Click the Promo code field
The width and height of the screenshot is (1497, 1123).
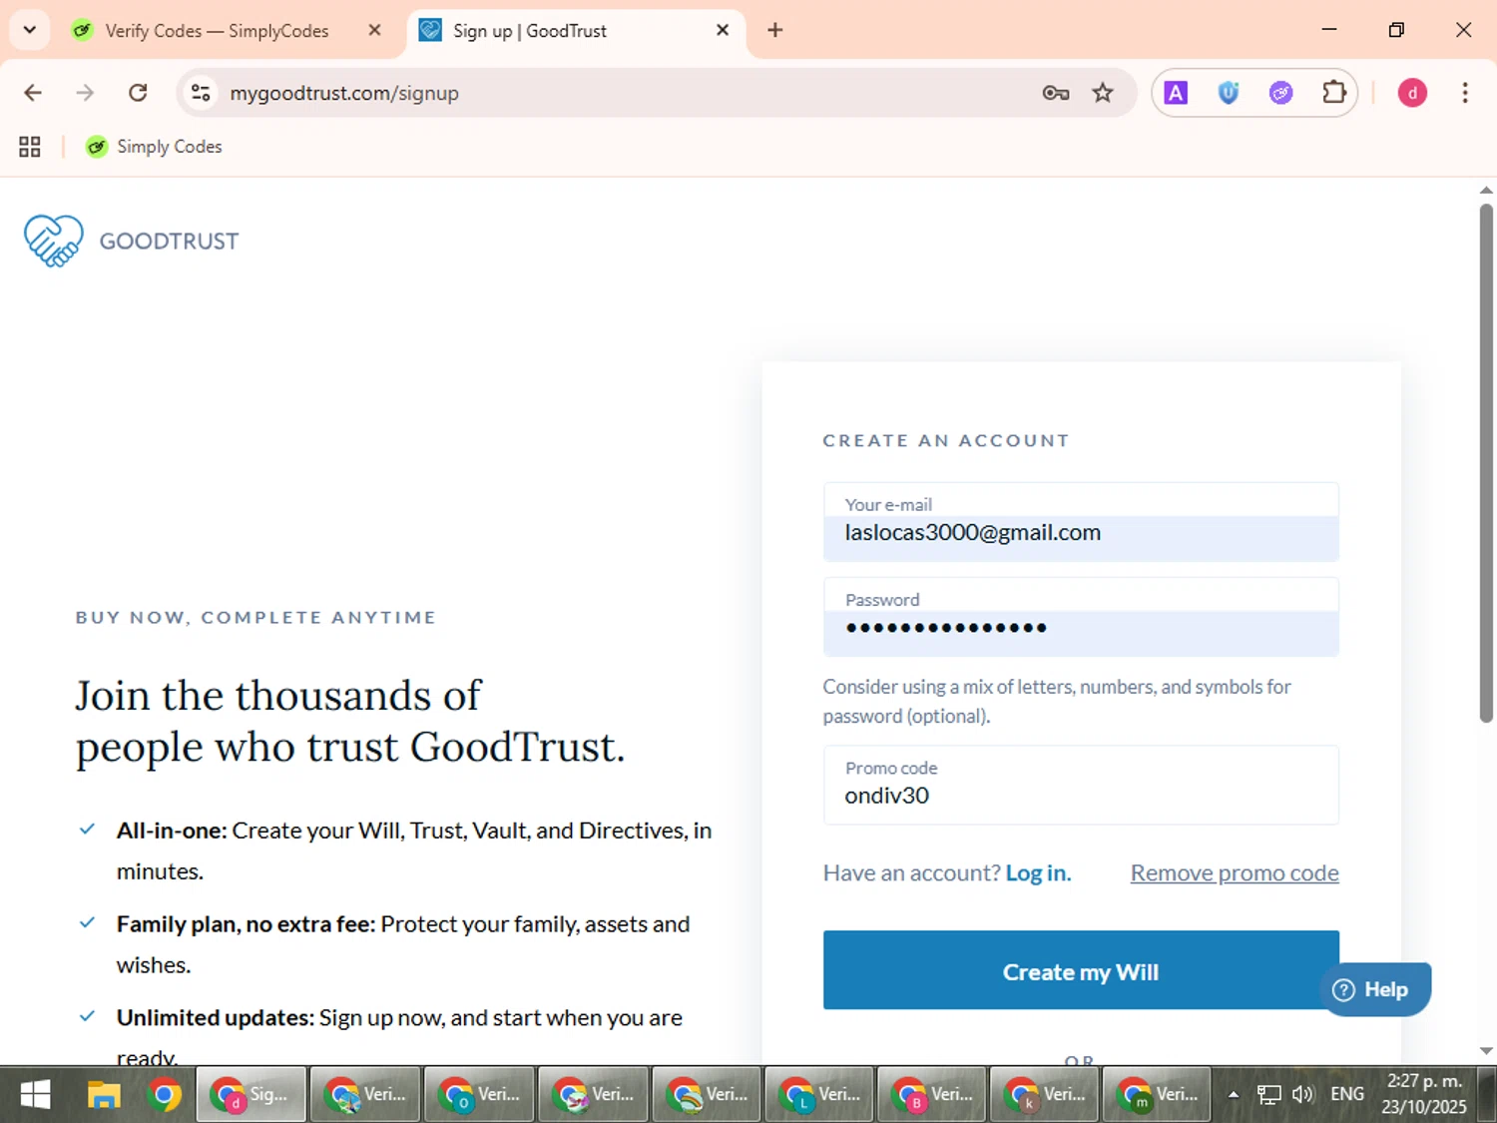pyautogui.click(x=1081, y=785)
